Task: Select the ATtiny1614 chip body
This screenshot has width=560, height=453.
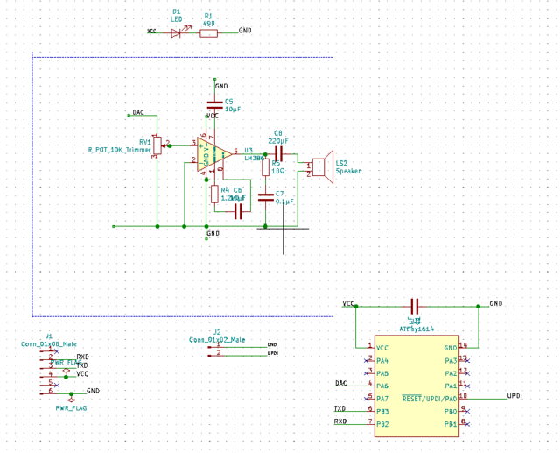Action: [x=416, y=386]
